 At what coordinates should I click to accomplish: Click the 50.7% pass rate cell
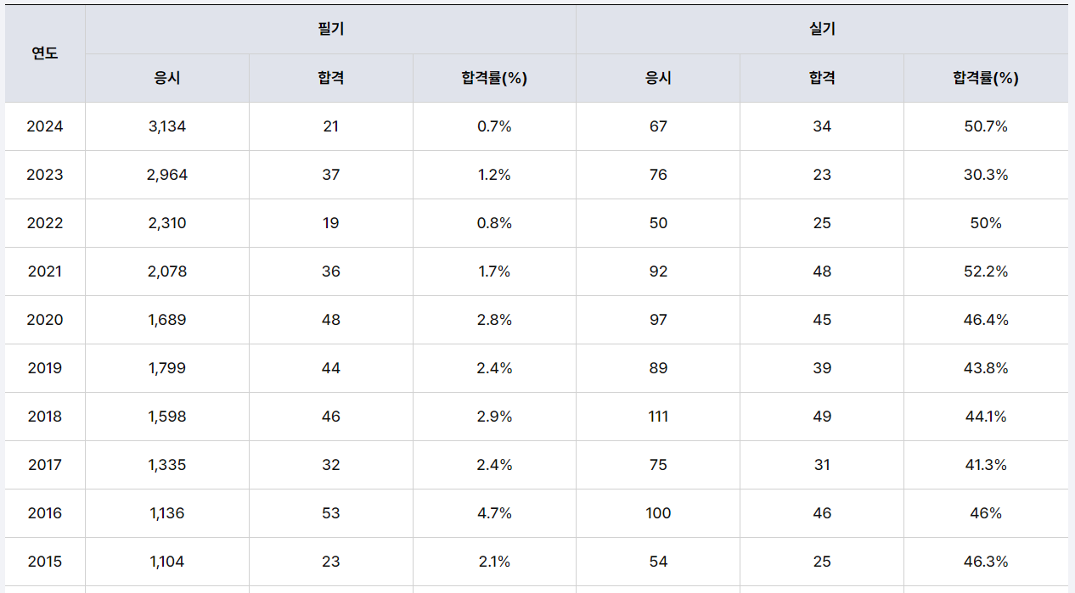[x=985, y=126]
